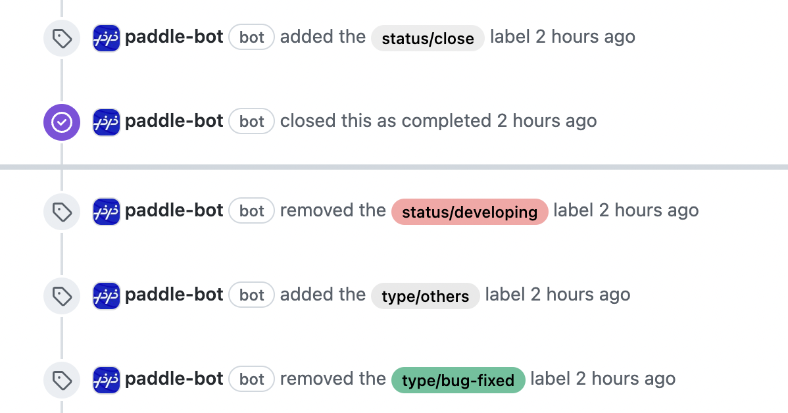Click the tag icon beside status/developing removal
Viewport: 788px width, 413px height.
(x=61, y=212)
